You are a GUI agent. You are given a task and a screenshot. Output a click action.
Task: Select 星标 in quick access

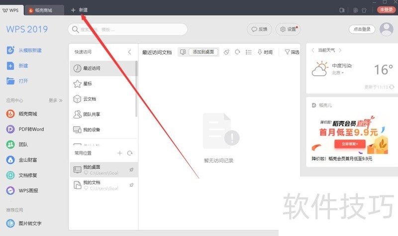102,84
